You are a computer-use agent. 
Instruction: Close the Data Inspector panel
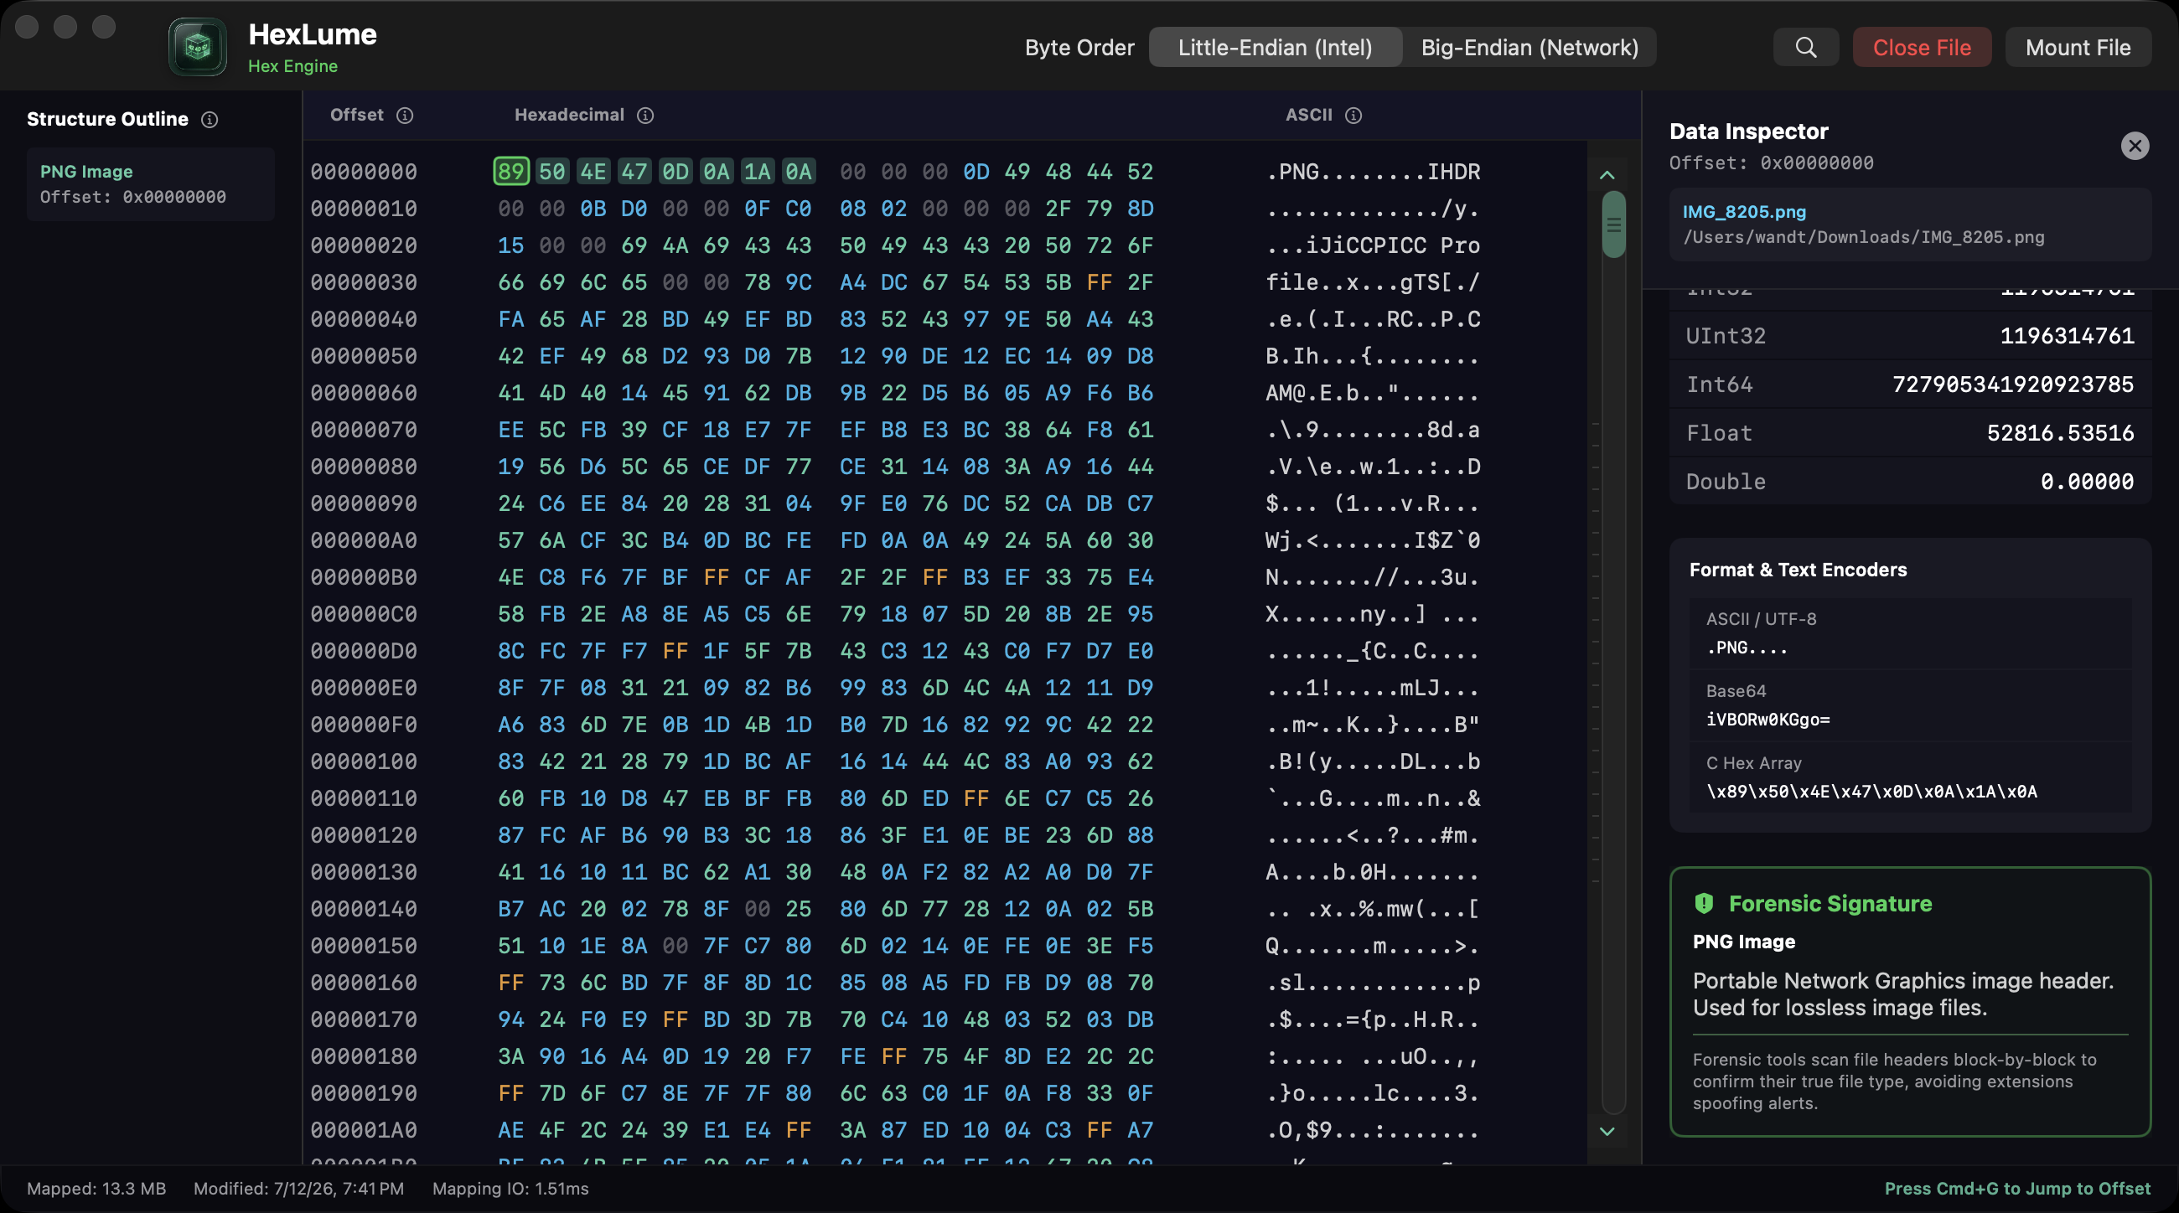pos(2135,146)
